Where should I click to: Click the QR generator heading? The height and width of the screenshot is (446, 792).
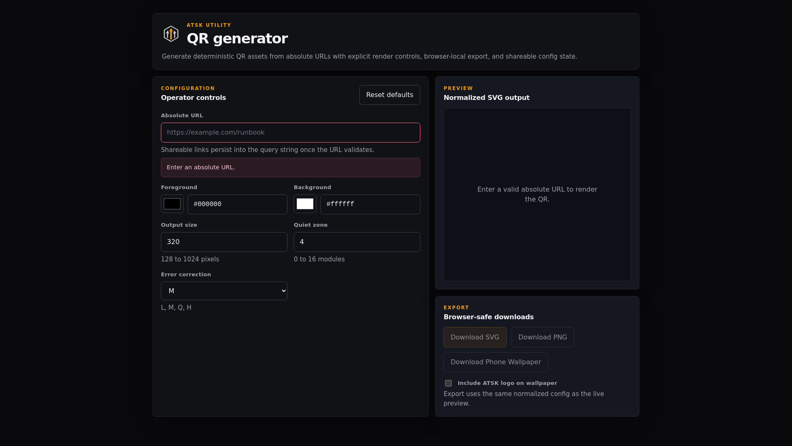pyautogui.click(x=237, y=39)
